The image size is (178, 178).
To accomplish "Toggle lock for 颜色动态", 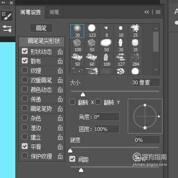I will tap(60, 90).
